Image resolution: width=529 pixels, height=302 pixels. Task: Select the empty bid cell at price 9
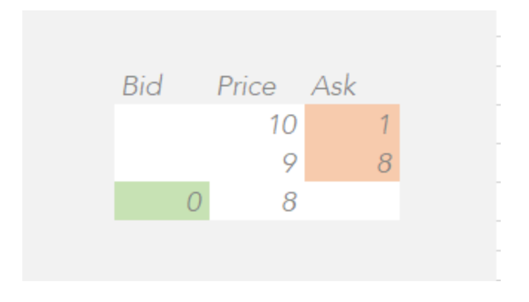pyautogui.click(x=162, y=162)
